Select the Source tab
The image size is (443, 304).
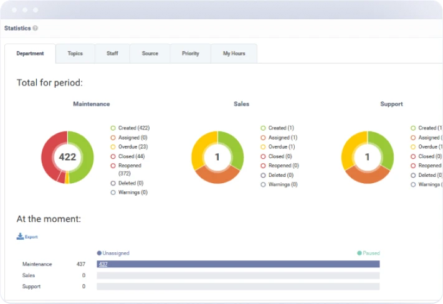click(150, 54)
